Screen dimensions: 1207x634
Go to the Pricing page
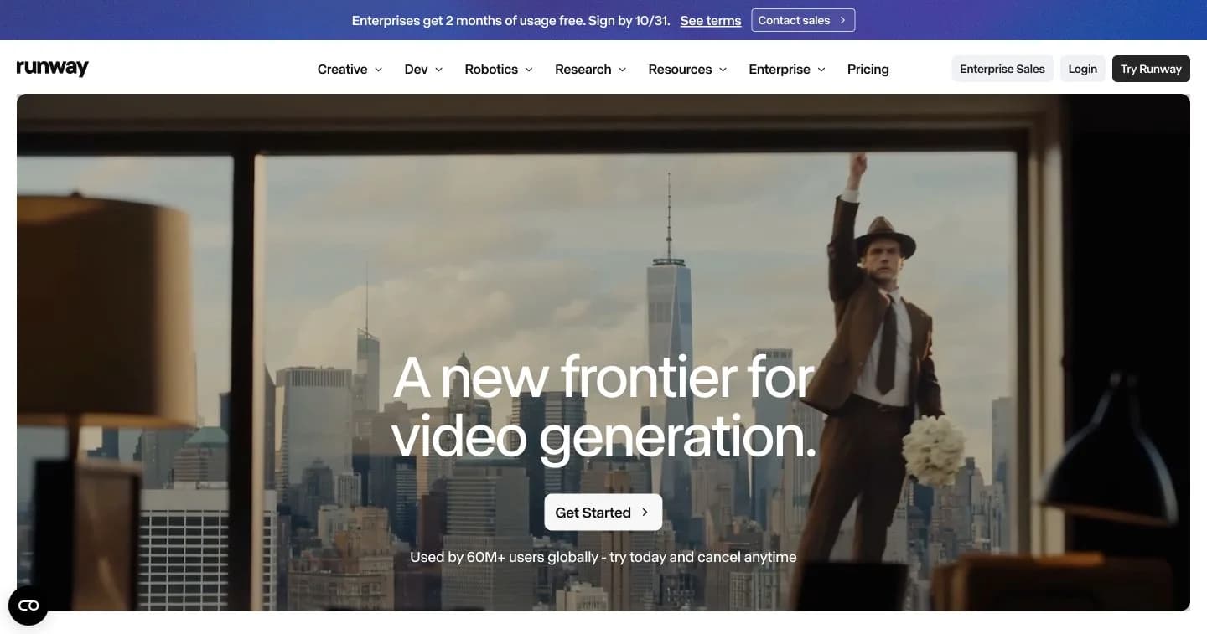coord(868,70)
